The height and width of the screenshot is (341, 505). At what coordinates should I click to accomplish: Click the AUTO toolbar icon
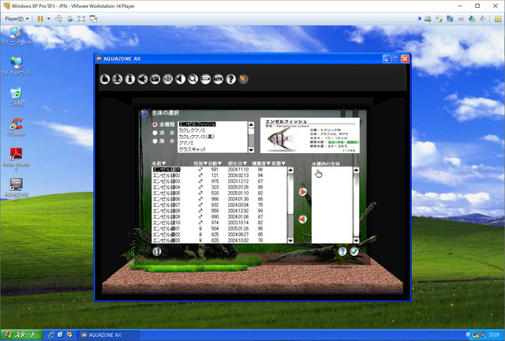(218, 79)
